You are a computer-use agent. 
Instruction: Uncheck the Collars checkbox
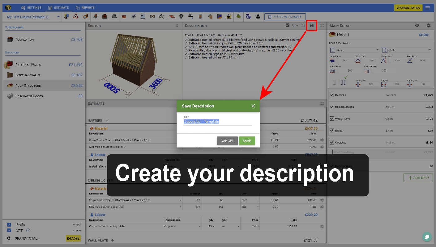[332, 142]
